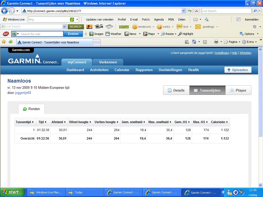The width and height of the screenshot is (263, 197).
Task: Open the Resize dropdown
Action: pos(175,34)
